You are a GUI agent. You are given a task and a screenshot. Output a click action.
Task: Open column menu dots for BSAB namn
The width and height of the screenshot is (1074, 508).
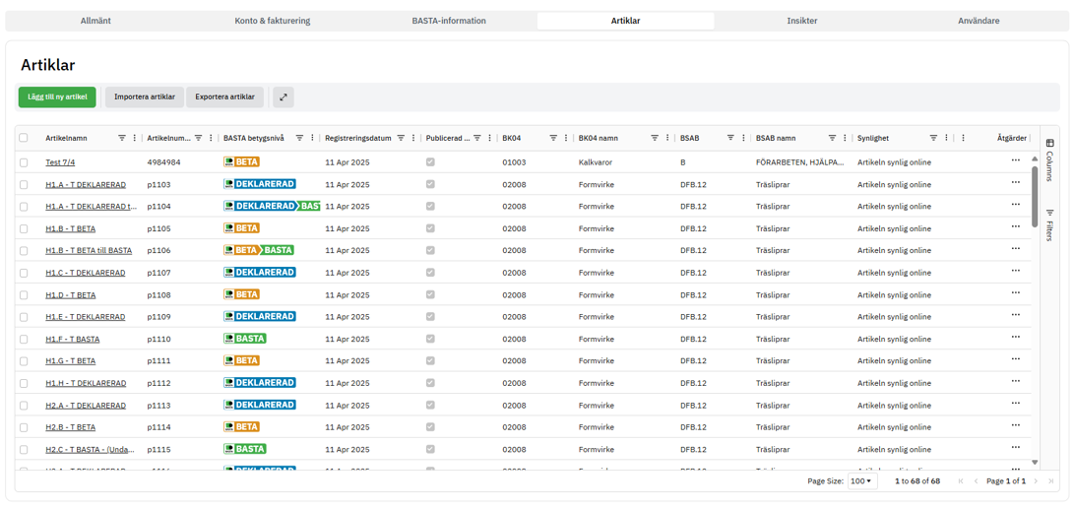click(x=845, y=139)
